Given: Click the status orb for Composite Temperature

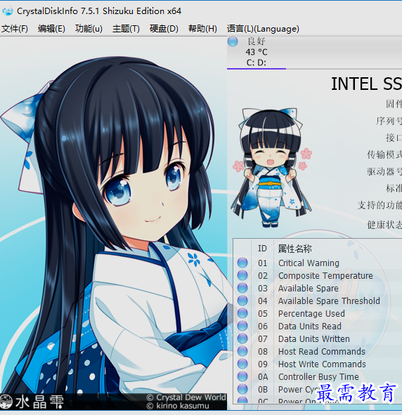Looking at the screenshot, I should tap(242, 275).
